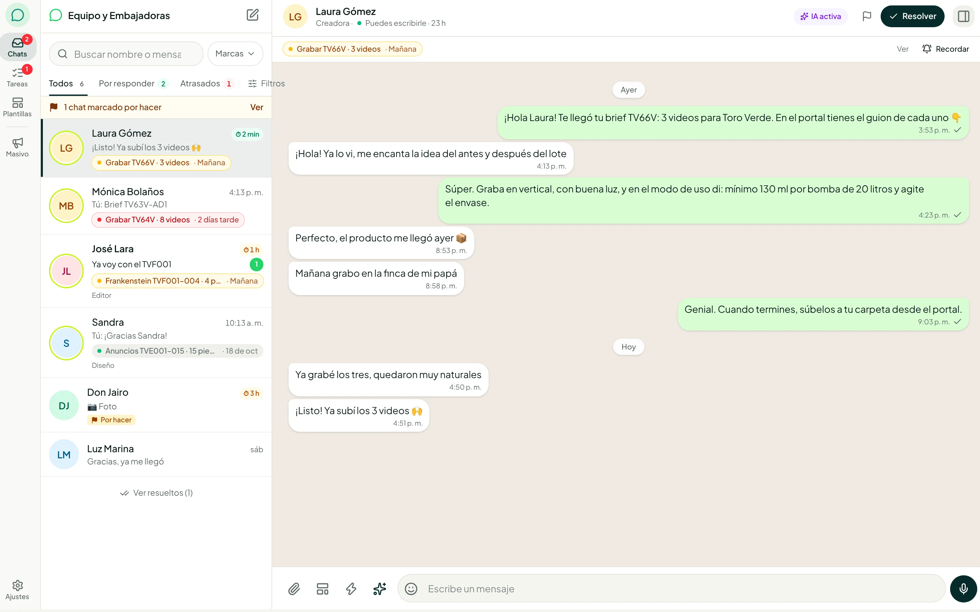Click Por hacer tag on Don Jairo
The height and width of the screenshot is (612, 980).
click(x=111, y=420)
